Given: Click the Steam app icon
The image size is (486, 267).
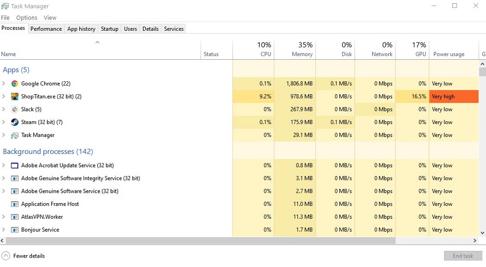Looking at the screenshot, I should click(15, 122).
